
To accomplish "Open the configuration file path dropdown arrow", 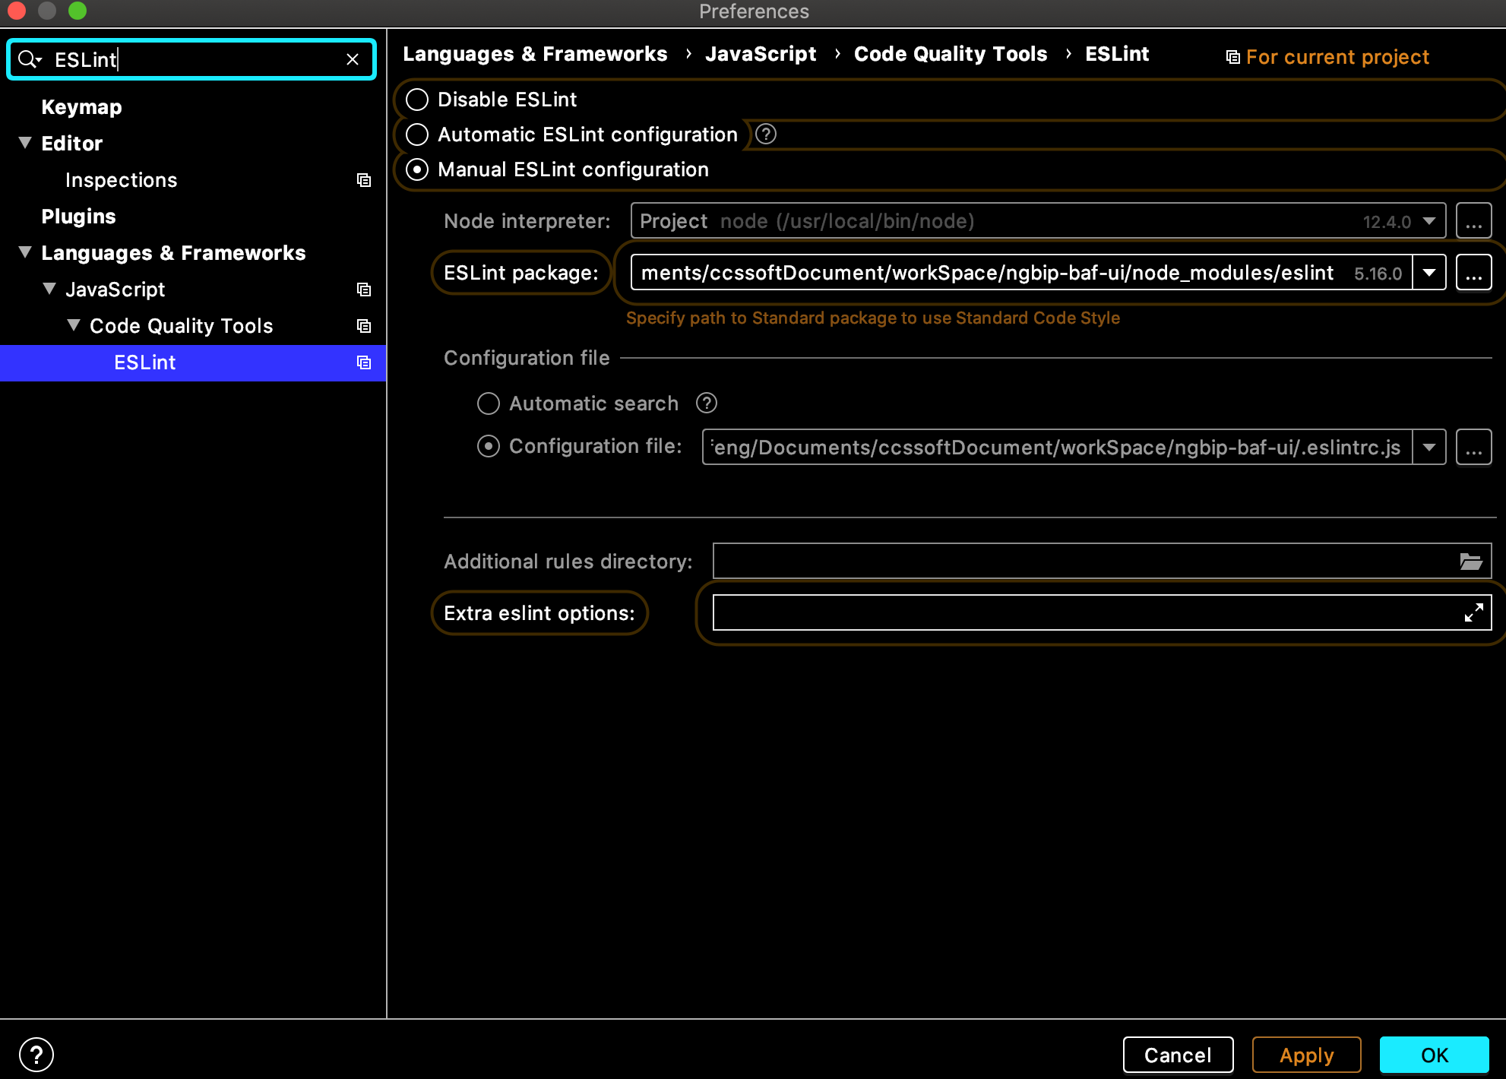I will click(x=1429, y=447).
